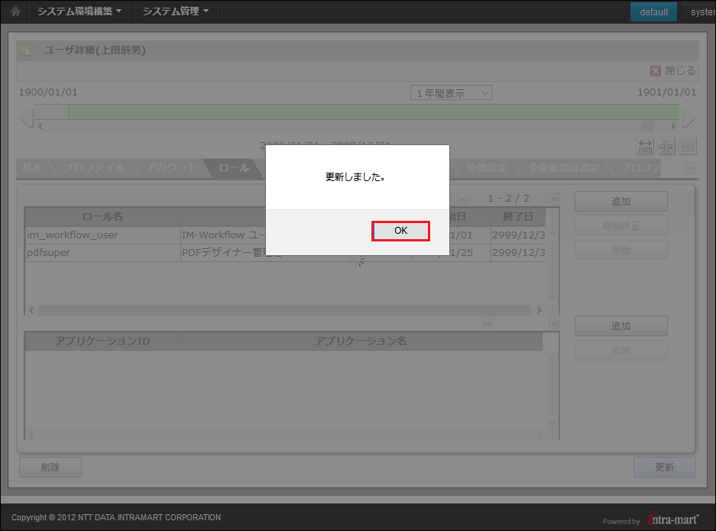Click the アプリケーションID column header

[102, 341]
